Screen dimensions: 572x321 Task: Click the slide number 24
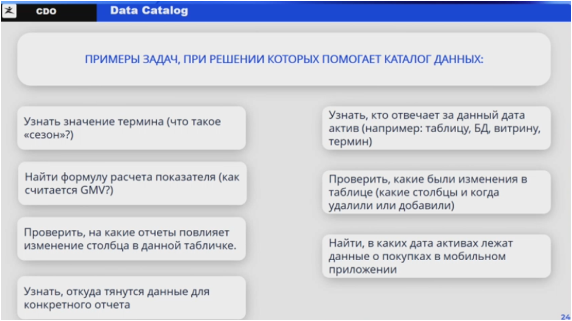pyautogui.click(x=565, y=316)
